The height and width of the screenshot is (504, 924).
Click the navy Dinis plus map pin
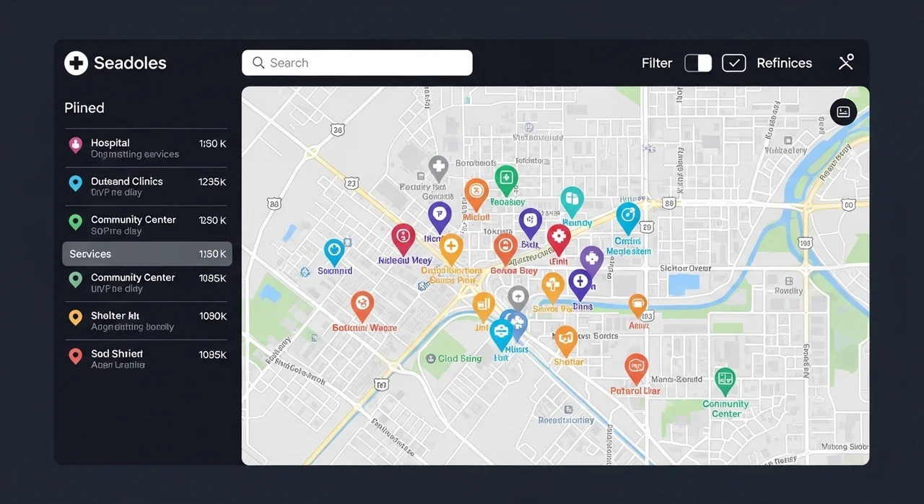pyautogui.click(x=580, y=284)
